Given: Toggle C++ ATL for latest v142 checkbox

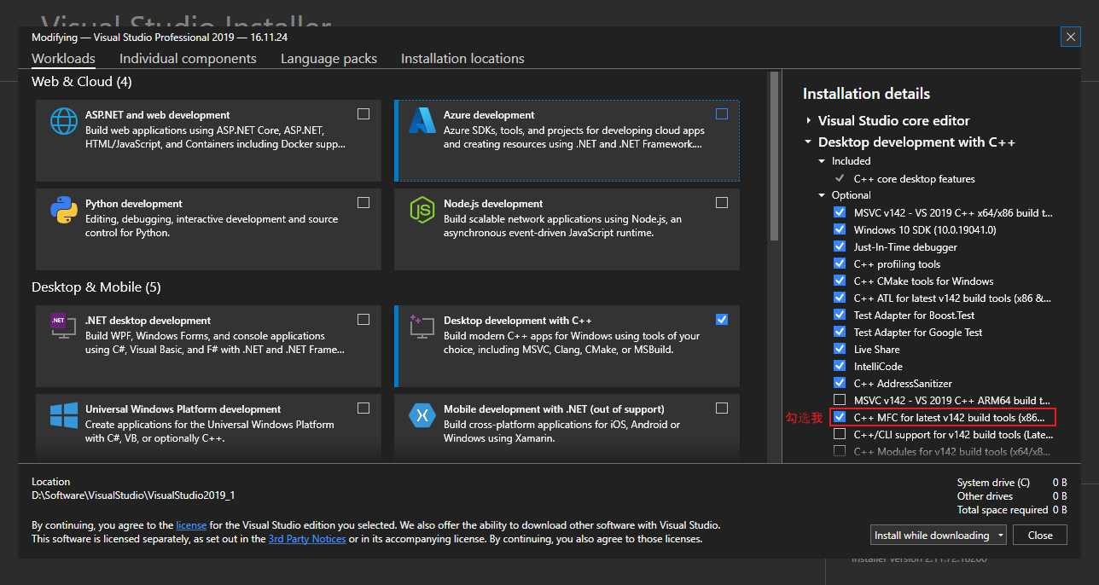Looking at the screenshot, I should (x=840, y=298).
